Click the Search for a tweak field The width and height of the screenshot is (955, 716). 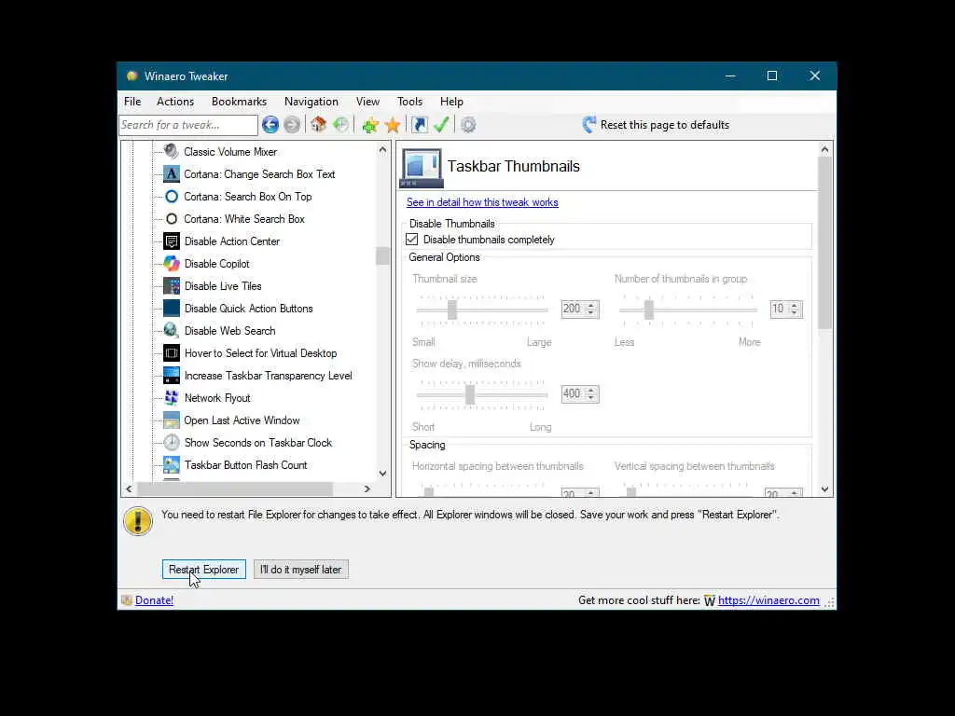pyautogui.click(x=188, y=125)
